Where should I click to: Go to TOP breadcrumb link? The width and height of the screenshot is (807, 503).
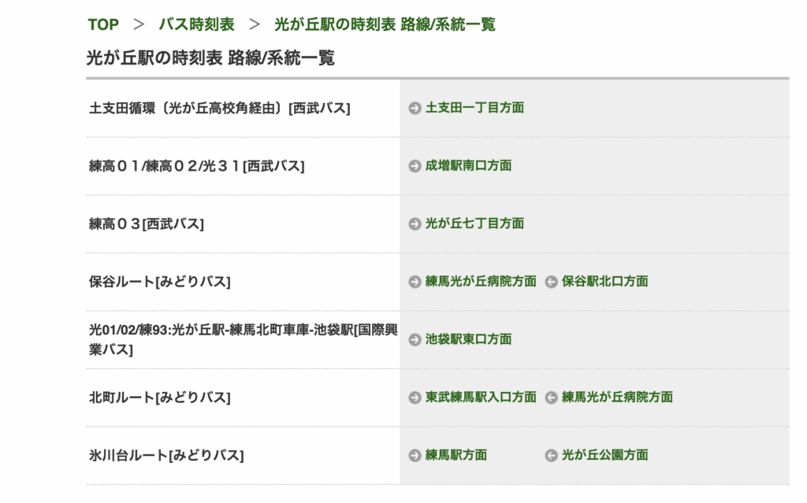[x=103, y=24]
